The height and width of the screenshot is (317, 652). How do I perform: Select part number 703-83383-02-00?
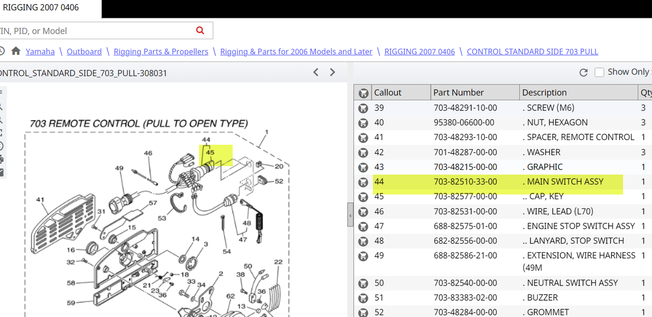click(x=465, y=298)
